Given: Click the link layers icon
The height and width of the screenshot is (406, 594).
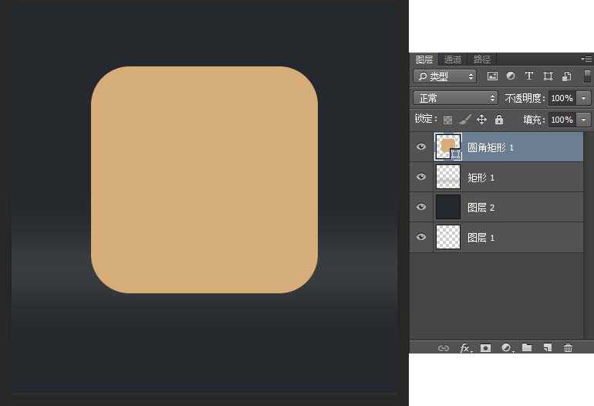Looking at the screenshot, I should [443, 348].
